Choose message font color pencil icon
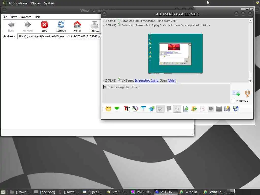The width and height of the screenshot is (260, 195). pyautogui.click(x=135, y=109)
